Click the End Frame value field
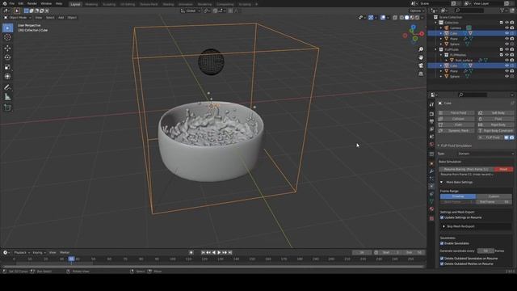The image size is (517, 291). coord(494,202)
